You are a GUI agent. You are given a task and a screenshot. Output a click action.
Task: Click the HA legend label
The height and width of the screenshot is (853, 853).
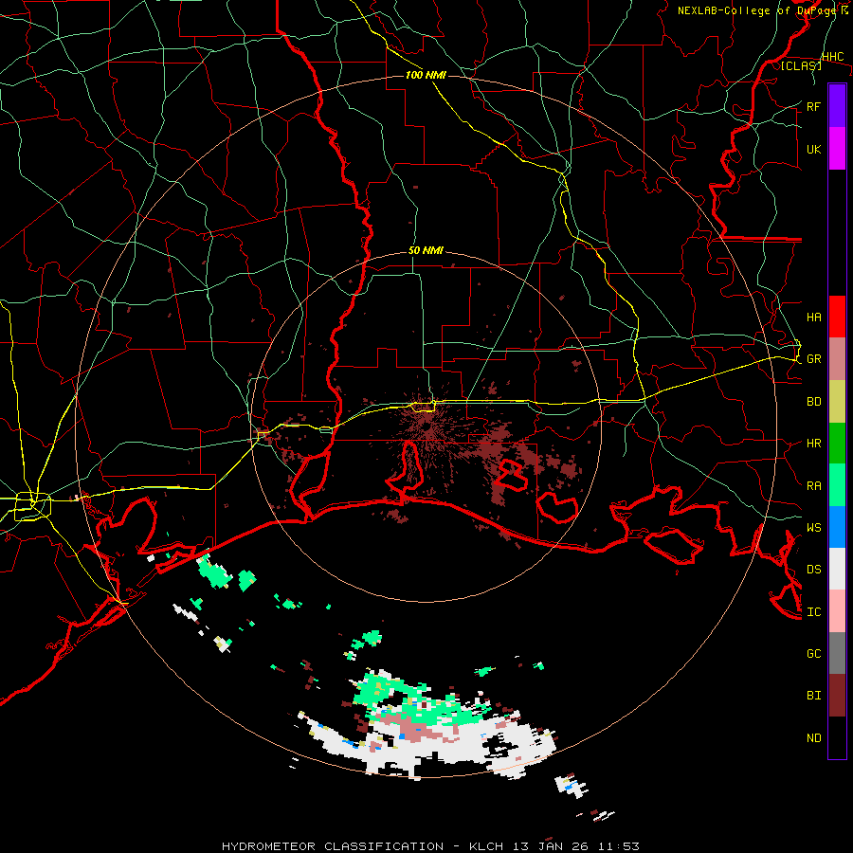(x=813, y=317)
